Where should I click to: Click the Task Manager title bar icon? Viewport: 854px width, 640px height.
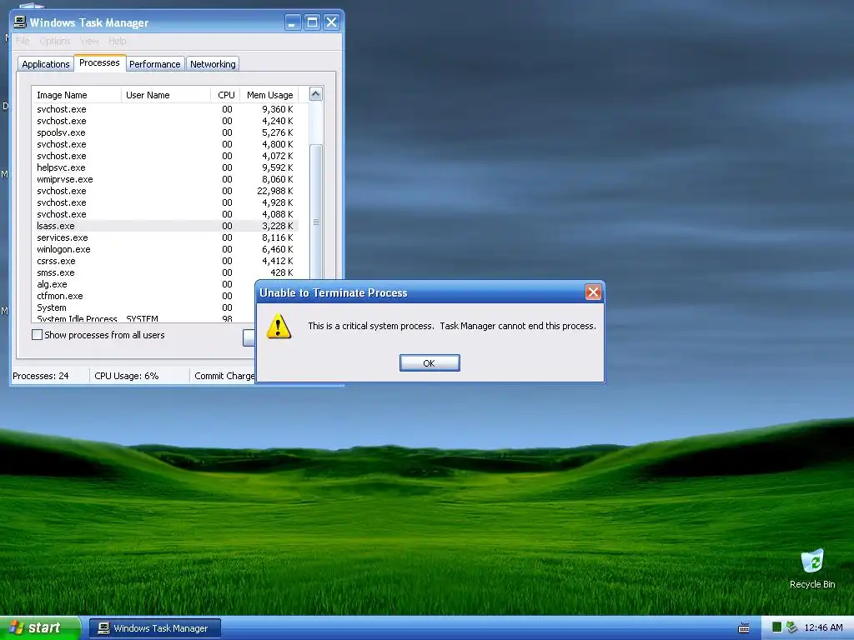[x=20, y=22]
